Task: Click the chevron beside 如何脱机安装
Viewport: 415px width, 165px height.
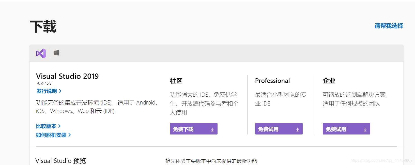Action: point(70,135)
